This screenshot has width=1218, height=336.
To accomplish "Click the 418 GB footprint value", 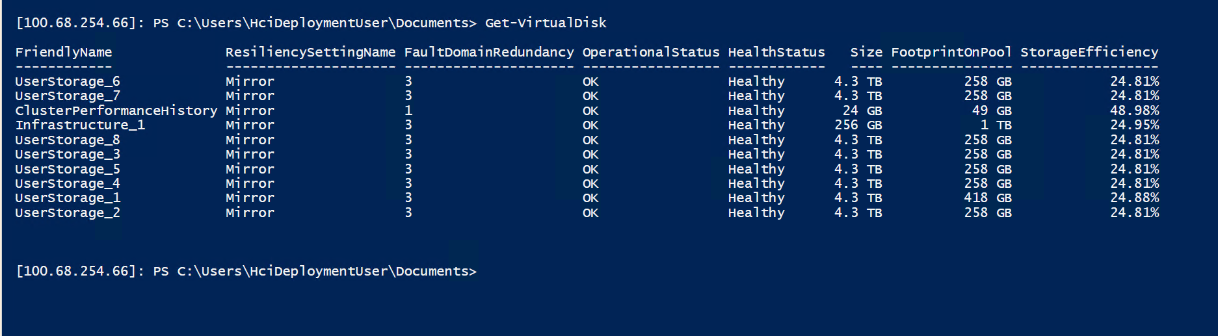I will [987, 198].
